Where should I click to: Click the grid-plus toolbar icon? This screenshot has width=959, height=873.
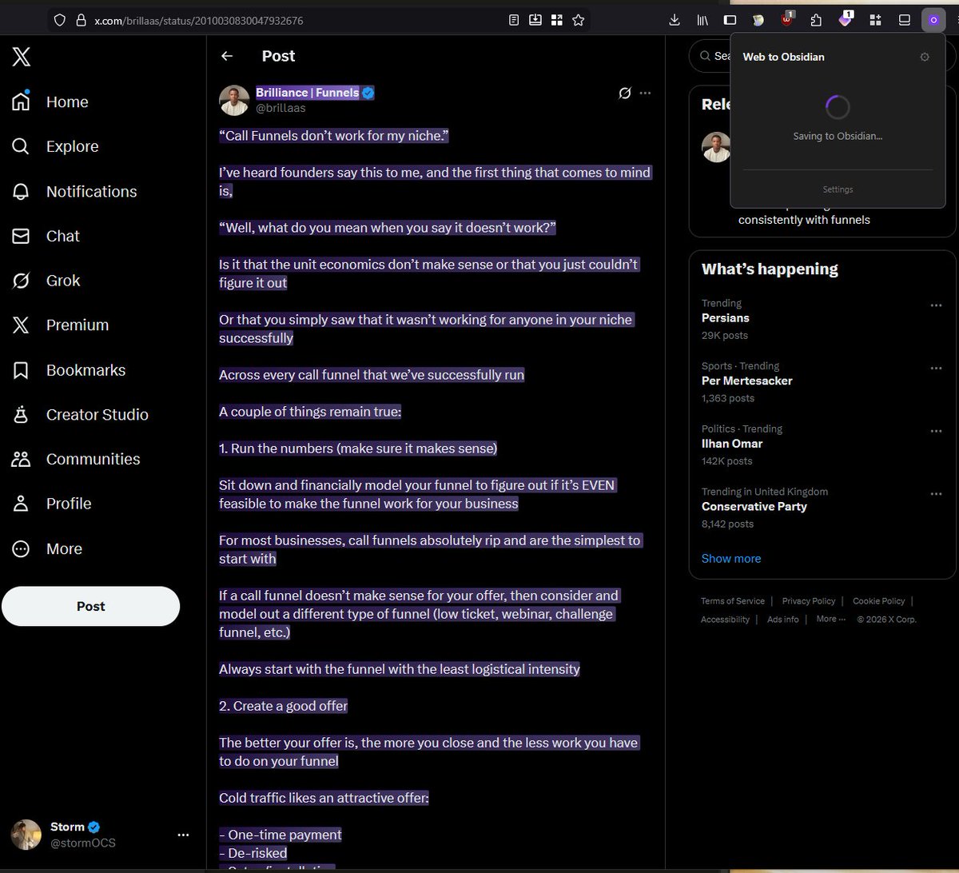pos(875,20)
